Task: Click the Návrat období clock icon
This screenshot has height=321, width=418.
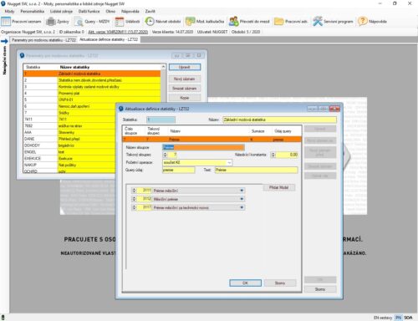Action: [150, 21]
